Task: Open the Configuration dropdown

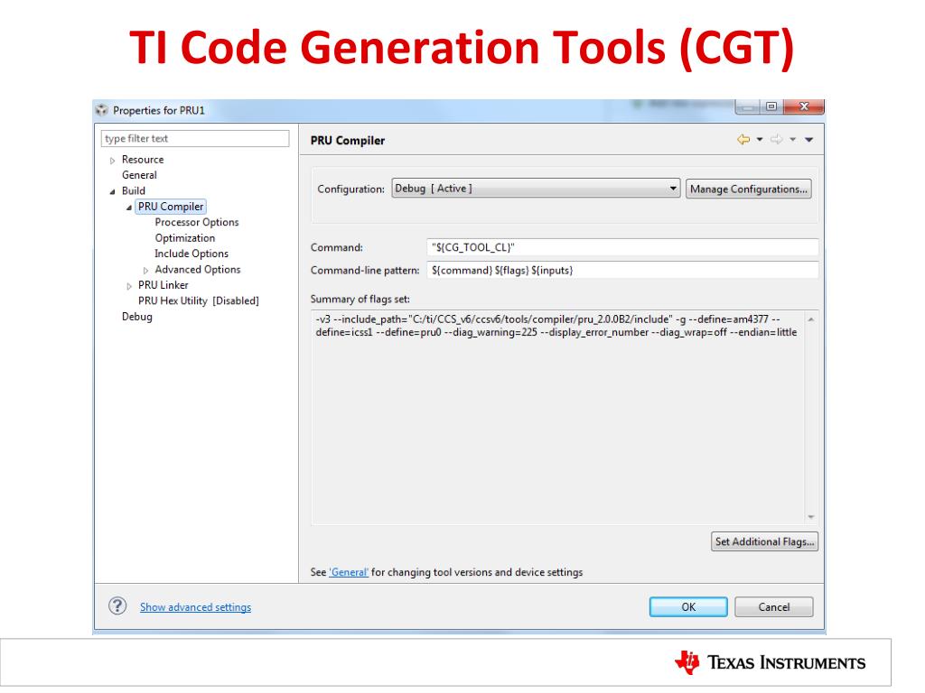Action: click(x=536, y=189)
